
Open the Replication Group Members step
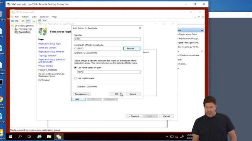tap(51, 52)
